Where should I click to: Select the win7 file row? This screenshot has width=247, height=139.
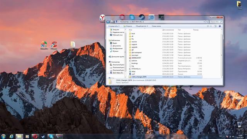(x=165, y=74)
